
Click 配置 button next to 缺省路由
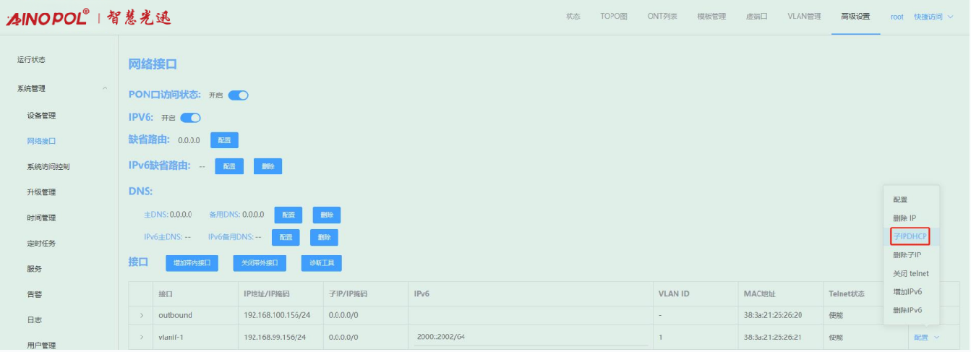pos(224,140)
